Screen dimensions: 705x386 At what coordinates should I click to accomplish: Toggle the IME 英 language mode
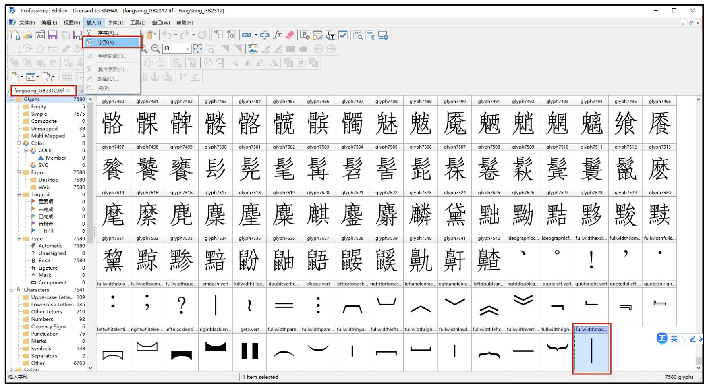point(674,339)
